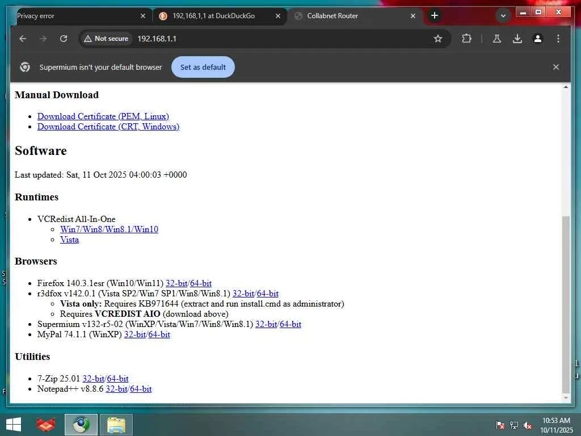Download 7-Zip 25.01 64-bit
Viewport: 581px width, 436px height.
[118, 379]
